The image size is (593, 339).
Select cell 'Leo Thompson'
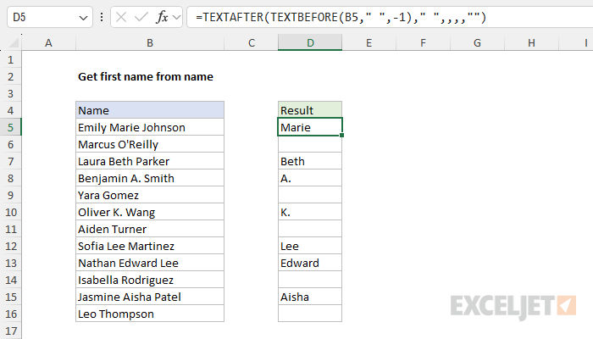[150, 314]
